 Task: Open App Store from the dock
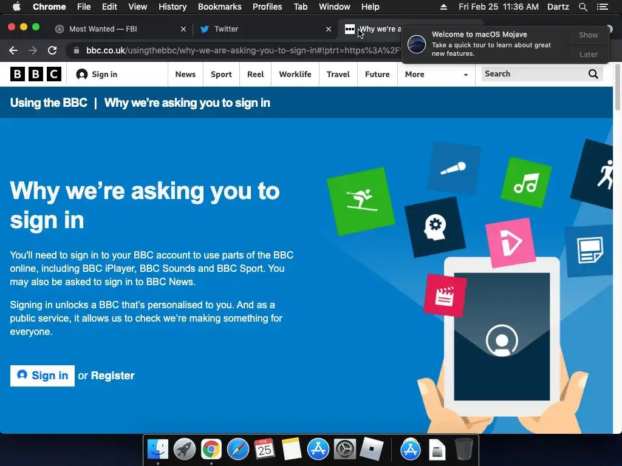pyautogui.click(x=318, y=450)
